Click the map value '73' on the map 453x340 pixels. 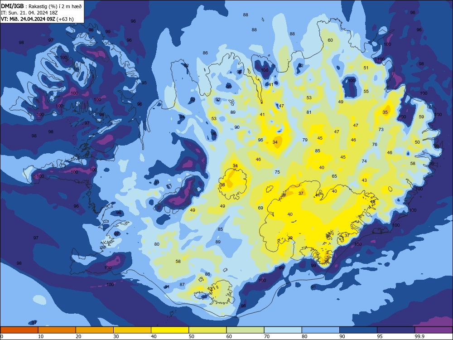pyautogui.click(x=381, y=129)
